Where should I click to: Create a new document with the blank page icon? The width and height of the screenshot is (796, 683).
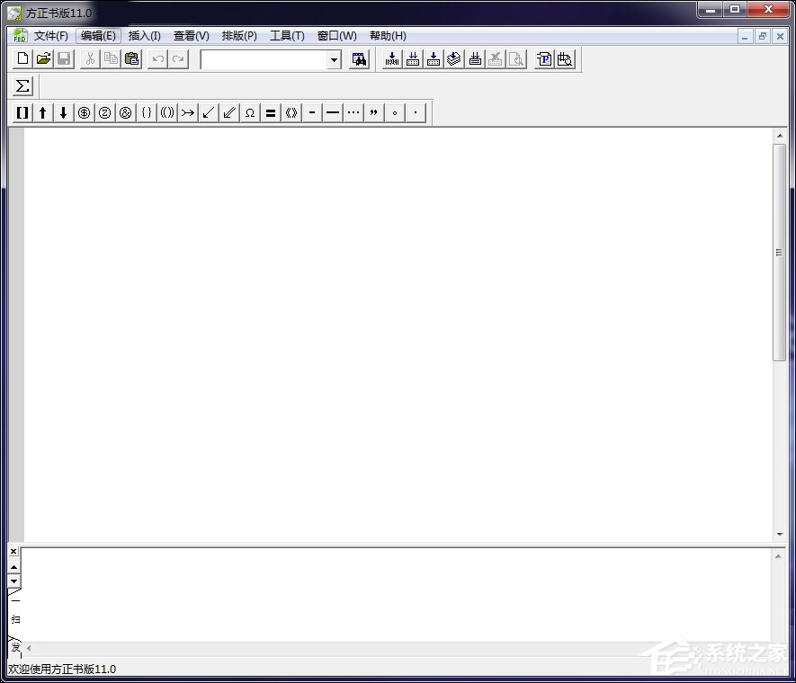click(22, 59)
